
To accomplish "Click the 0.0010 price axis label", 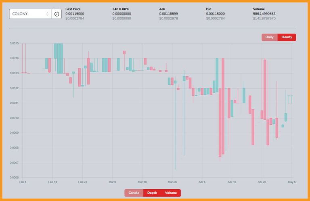I will tap(14, 118).
